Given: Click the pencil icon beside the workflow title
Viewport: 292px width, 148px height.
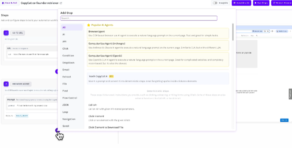Looking at the screenshot, I should pos(61,3).
